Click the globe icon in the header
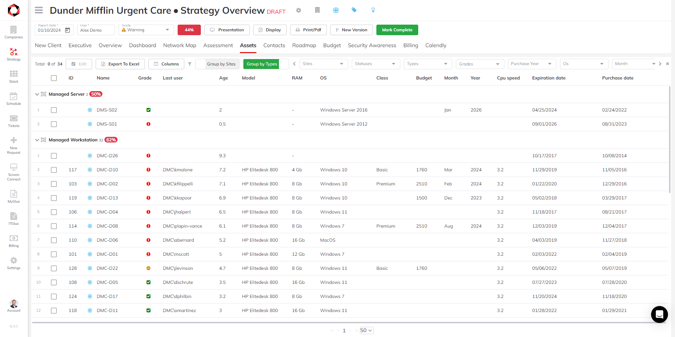The image size is (675, 337). (336, 10)
